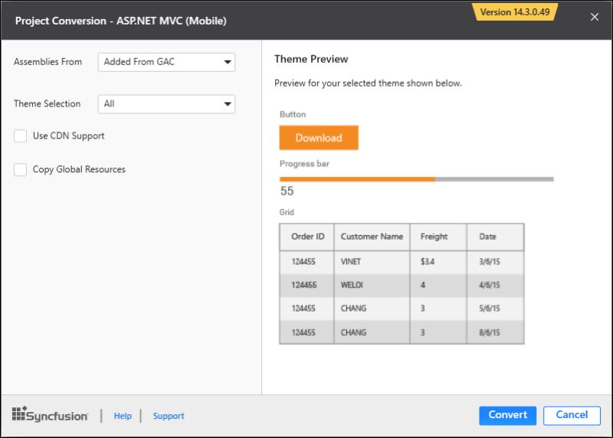
Task: Click the order ID 124456 cell
Action: click(x=307, y=285)
